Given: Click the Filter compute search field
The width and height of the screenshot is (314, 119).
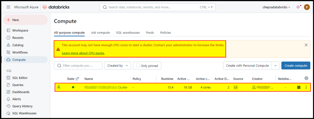Looking at the screenshot, I should click(78, 65).
